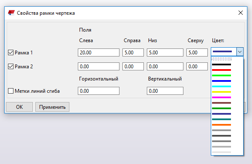Select the bright blue color line

221,81
